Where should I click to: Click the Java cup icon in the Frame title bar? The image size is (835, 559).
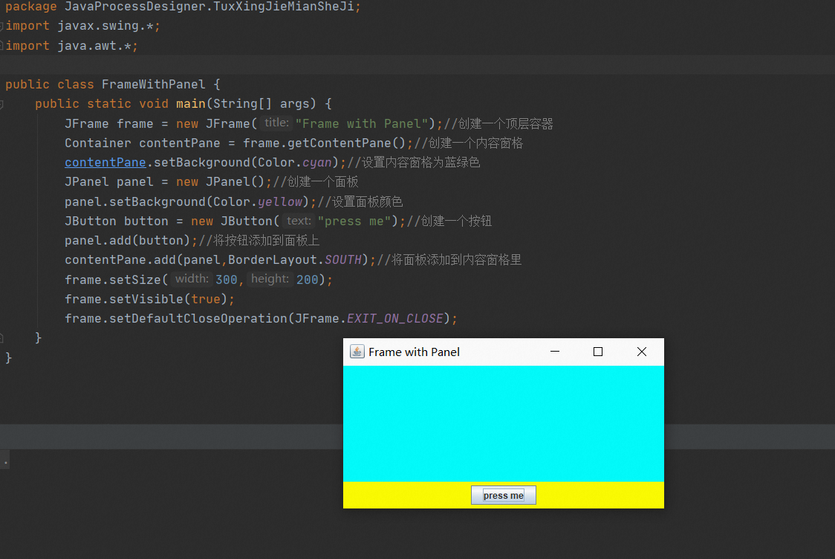coord(357,351)
